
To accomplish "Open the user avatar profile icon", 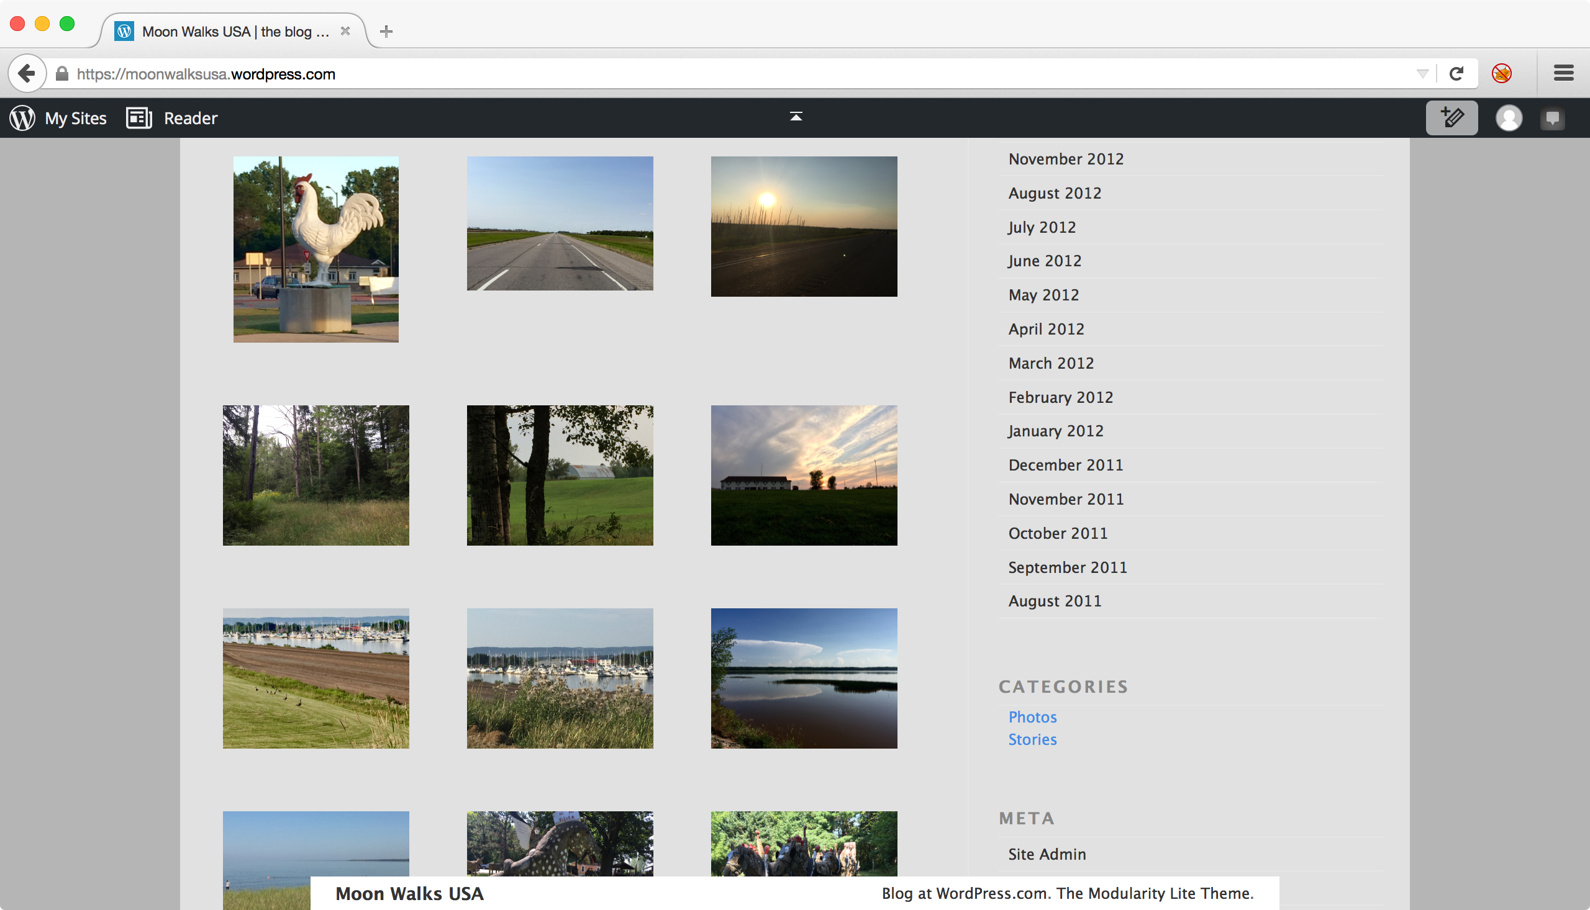I will coord(1508,118).
